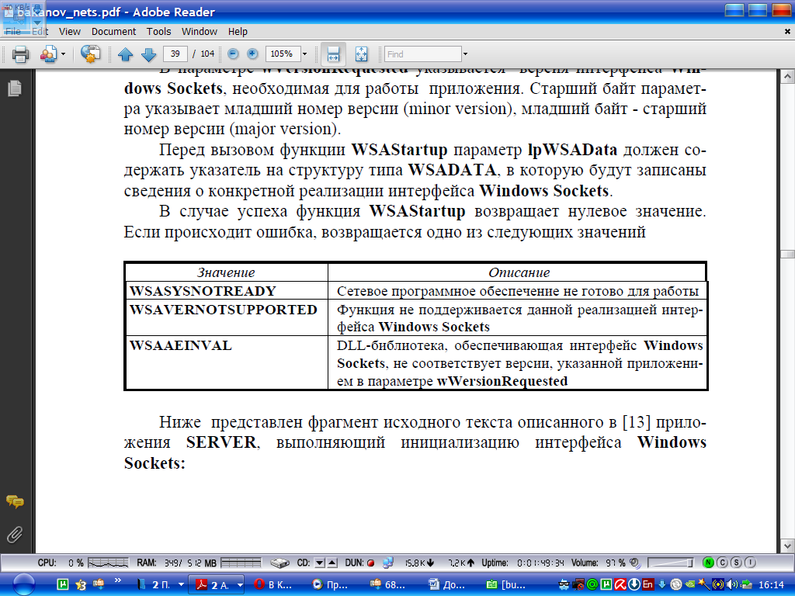Toggle the I indicator in the status bar
795x596 pixels.
pyautogui.click(x=751, y=563)
